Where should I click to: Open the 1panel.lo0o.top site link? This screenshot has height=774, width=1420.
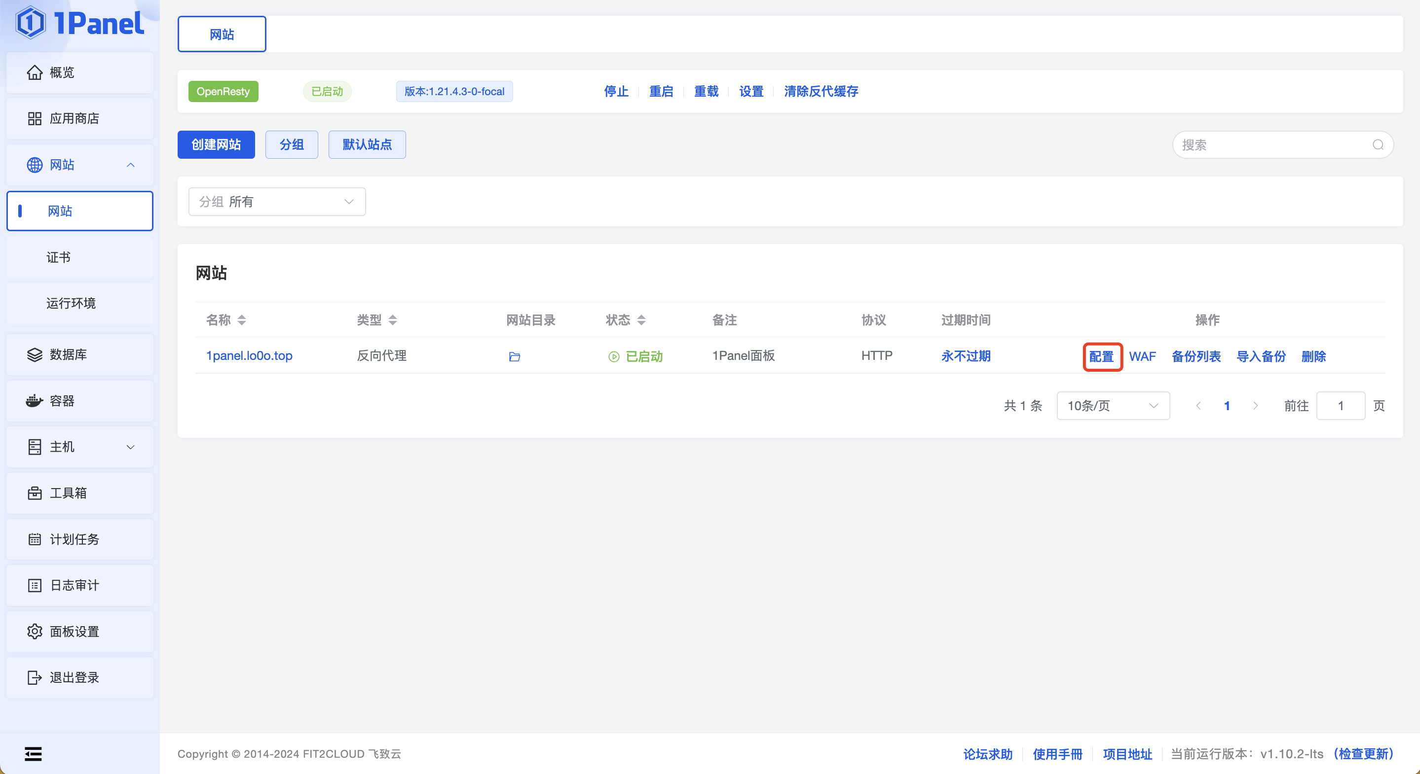(x=249, y=356)
